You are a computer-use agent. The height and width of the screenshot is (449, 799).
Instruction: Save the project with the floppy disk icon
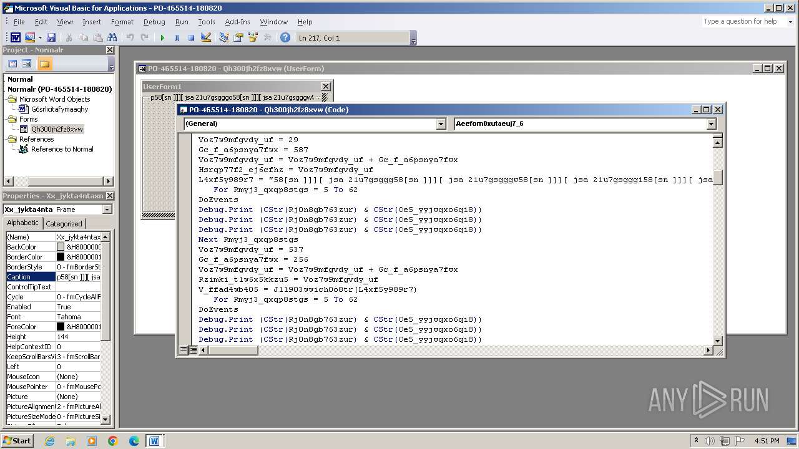click(x=51, y=38)
